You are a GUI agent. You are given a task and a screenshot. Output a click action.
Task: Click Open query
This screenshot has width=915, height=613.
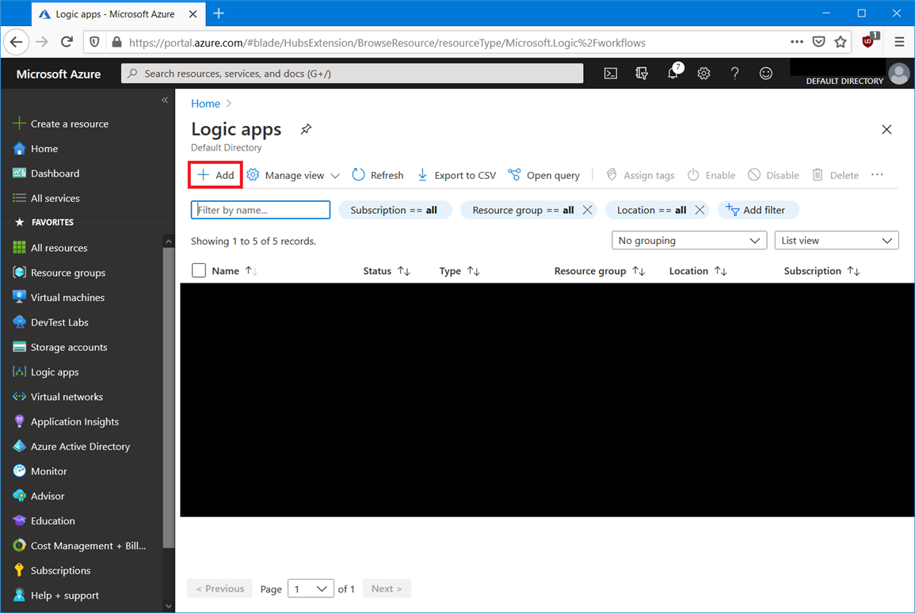point(544,175)
